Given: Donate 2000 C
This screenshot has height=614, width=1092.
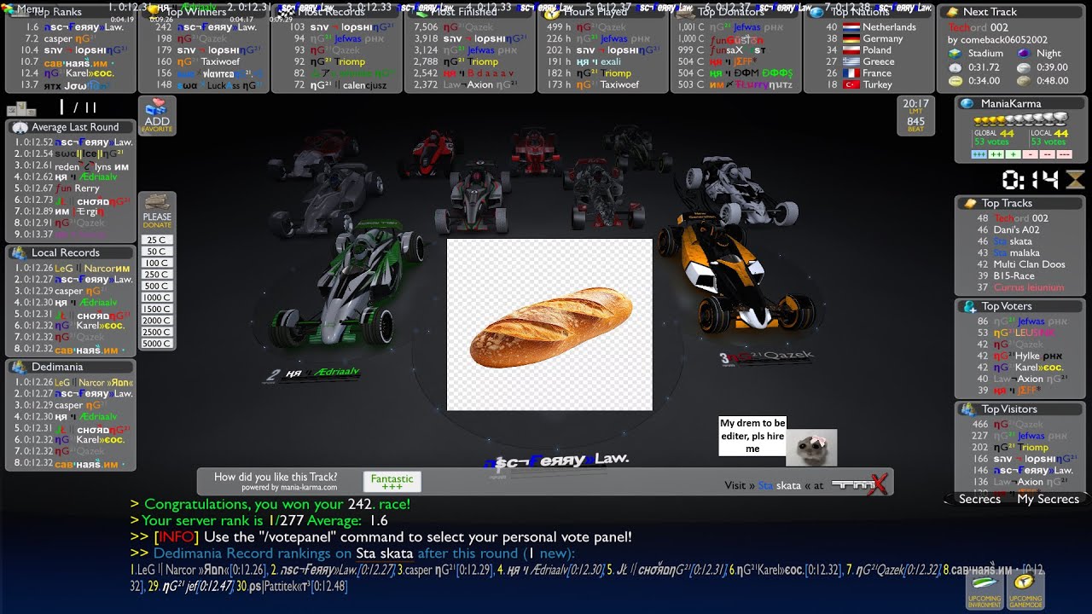Looking at the screenshot, I should coord(157,321).
